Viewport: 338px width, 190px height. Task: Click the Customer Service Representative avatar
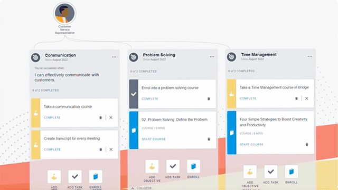[x=64, y=13]
